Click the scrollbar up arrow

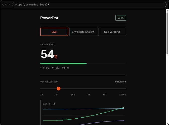[167, 11]
